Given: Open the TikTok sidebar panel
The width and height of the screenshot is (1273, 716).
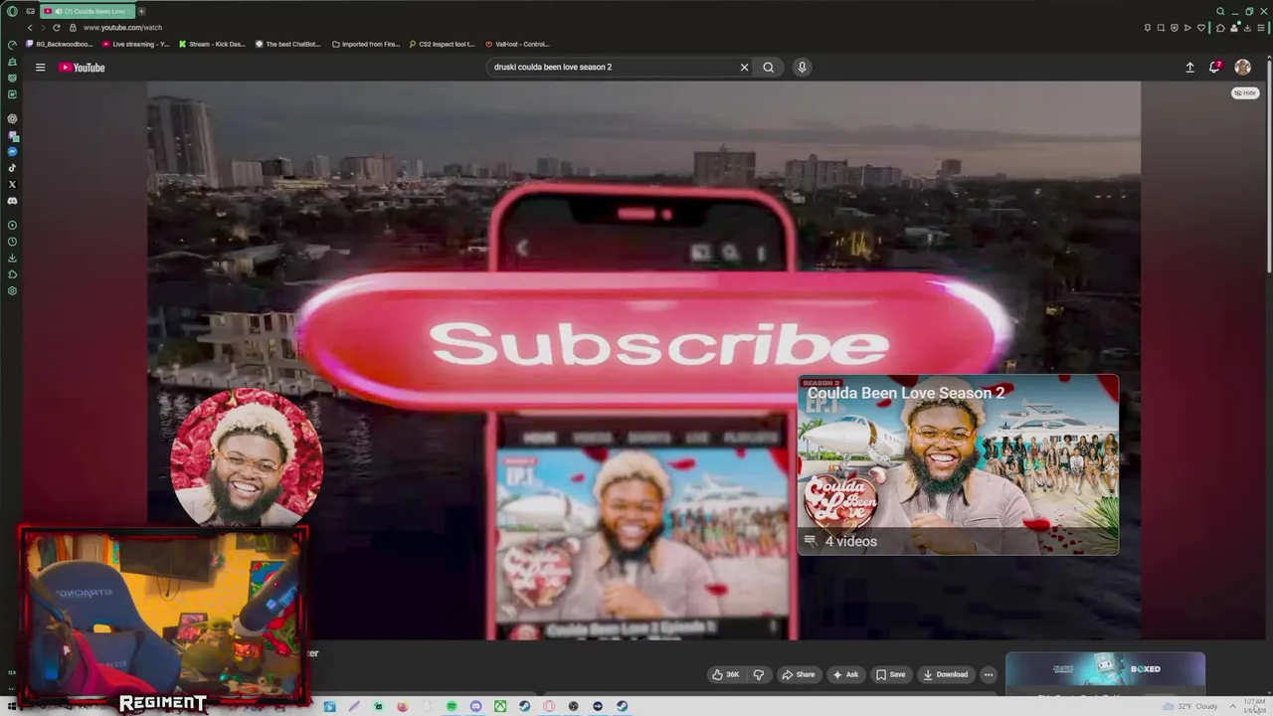Looking at the screenshot, I should pos(12,168).
